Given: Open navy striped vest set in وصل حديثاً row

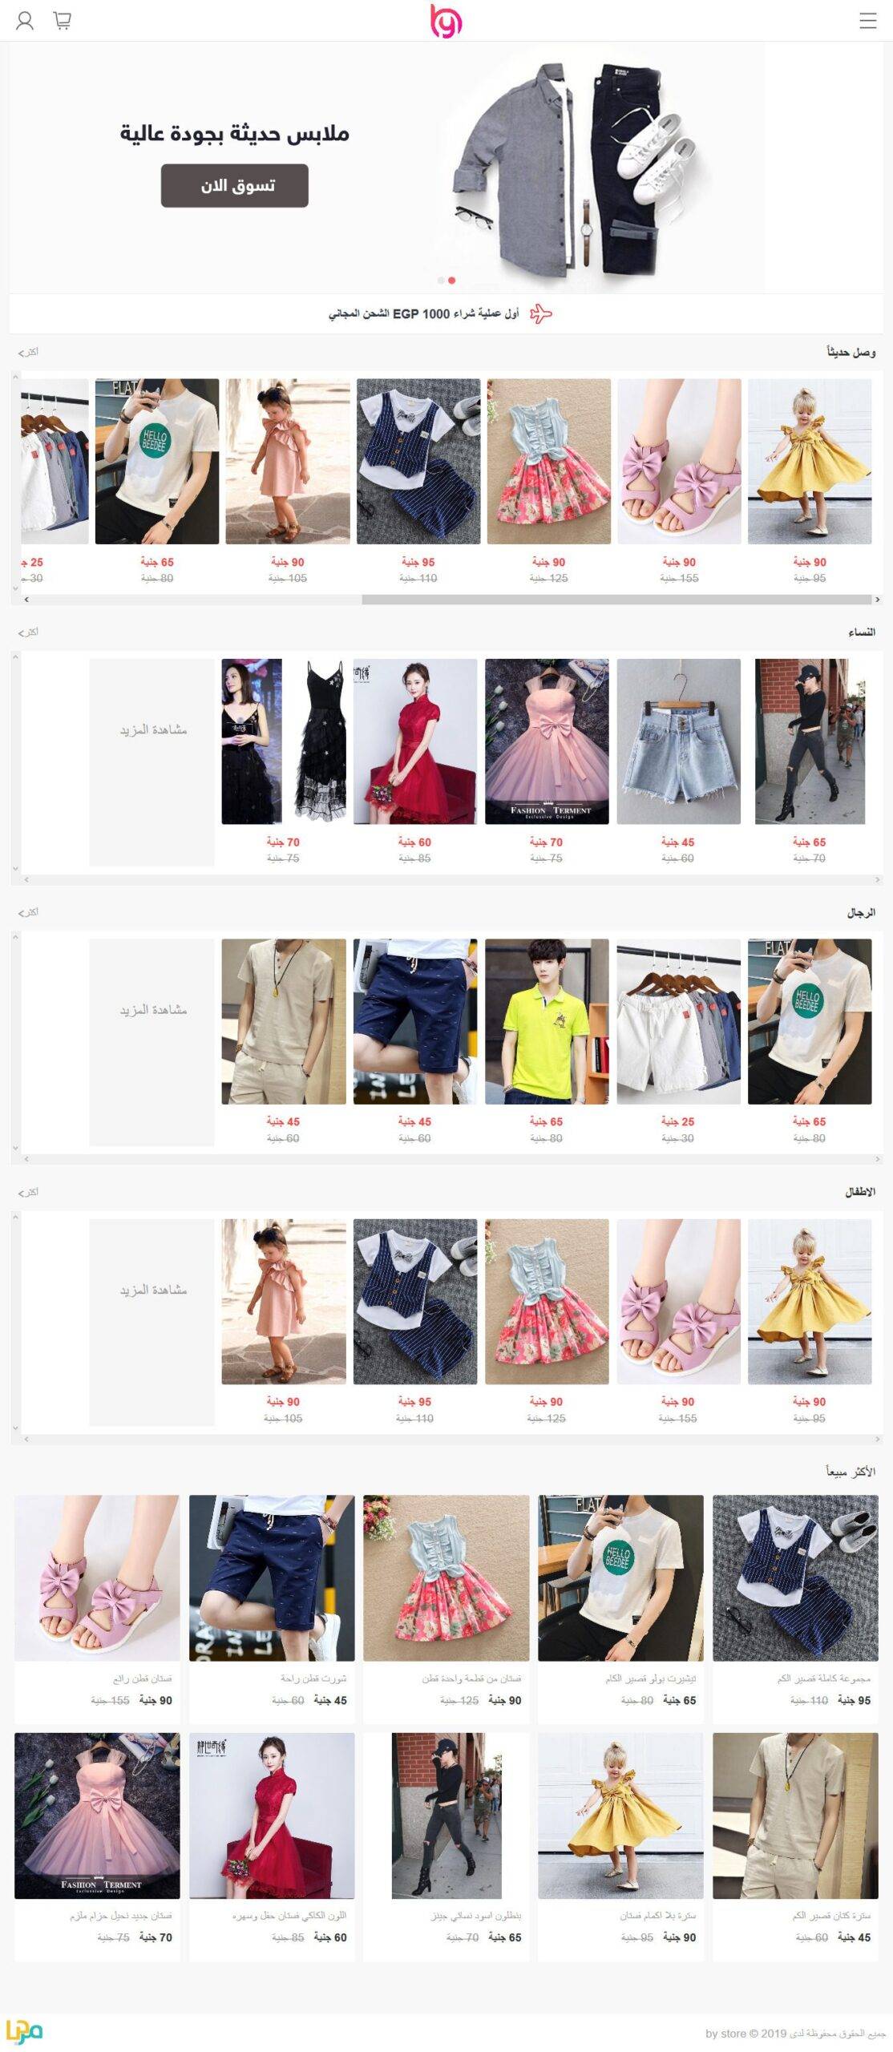Looking at the screenshot, I should pyautogui.click(x=418, y=462).
